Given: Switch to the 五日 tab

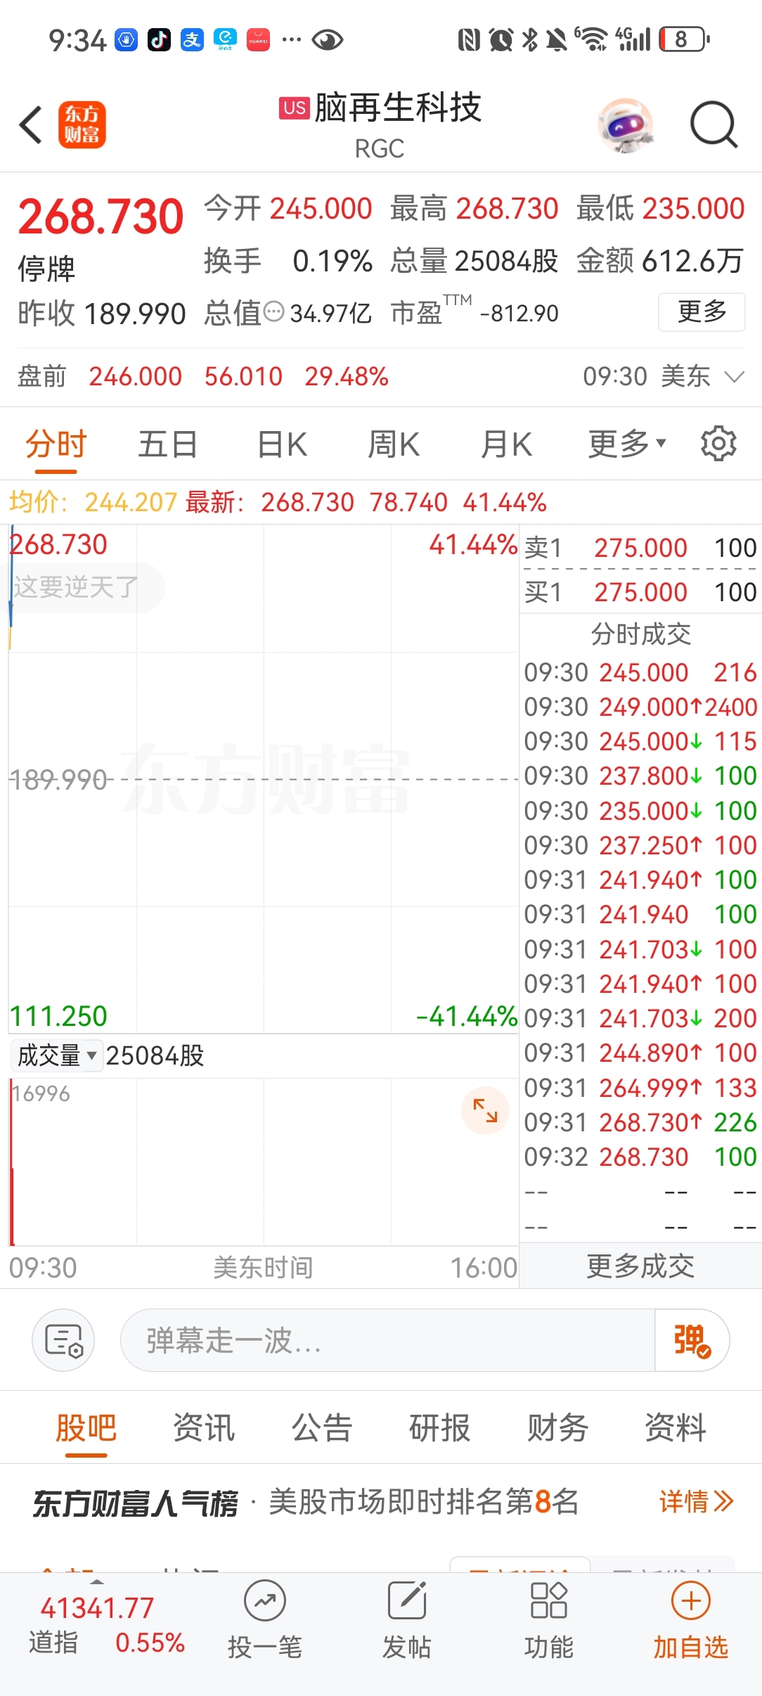Looking at the screenshot, I should (x=167, y=444).
